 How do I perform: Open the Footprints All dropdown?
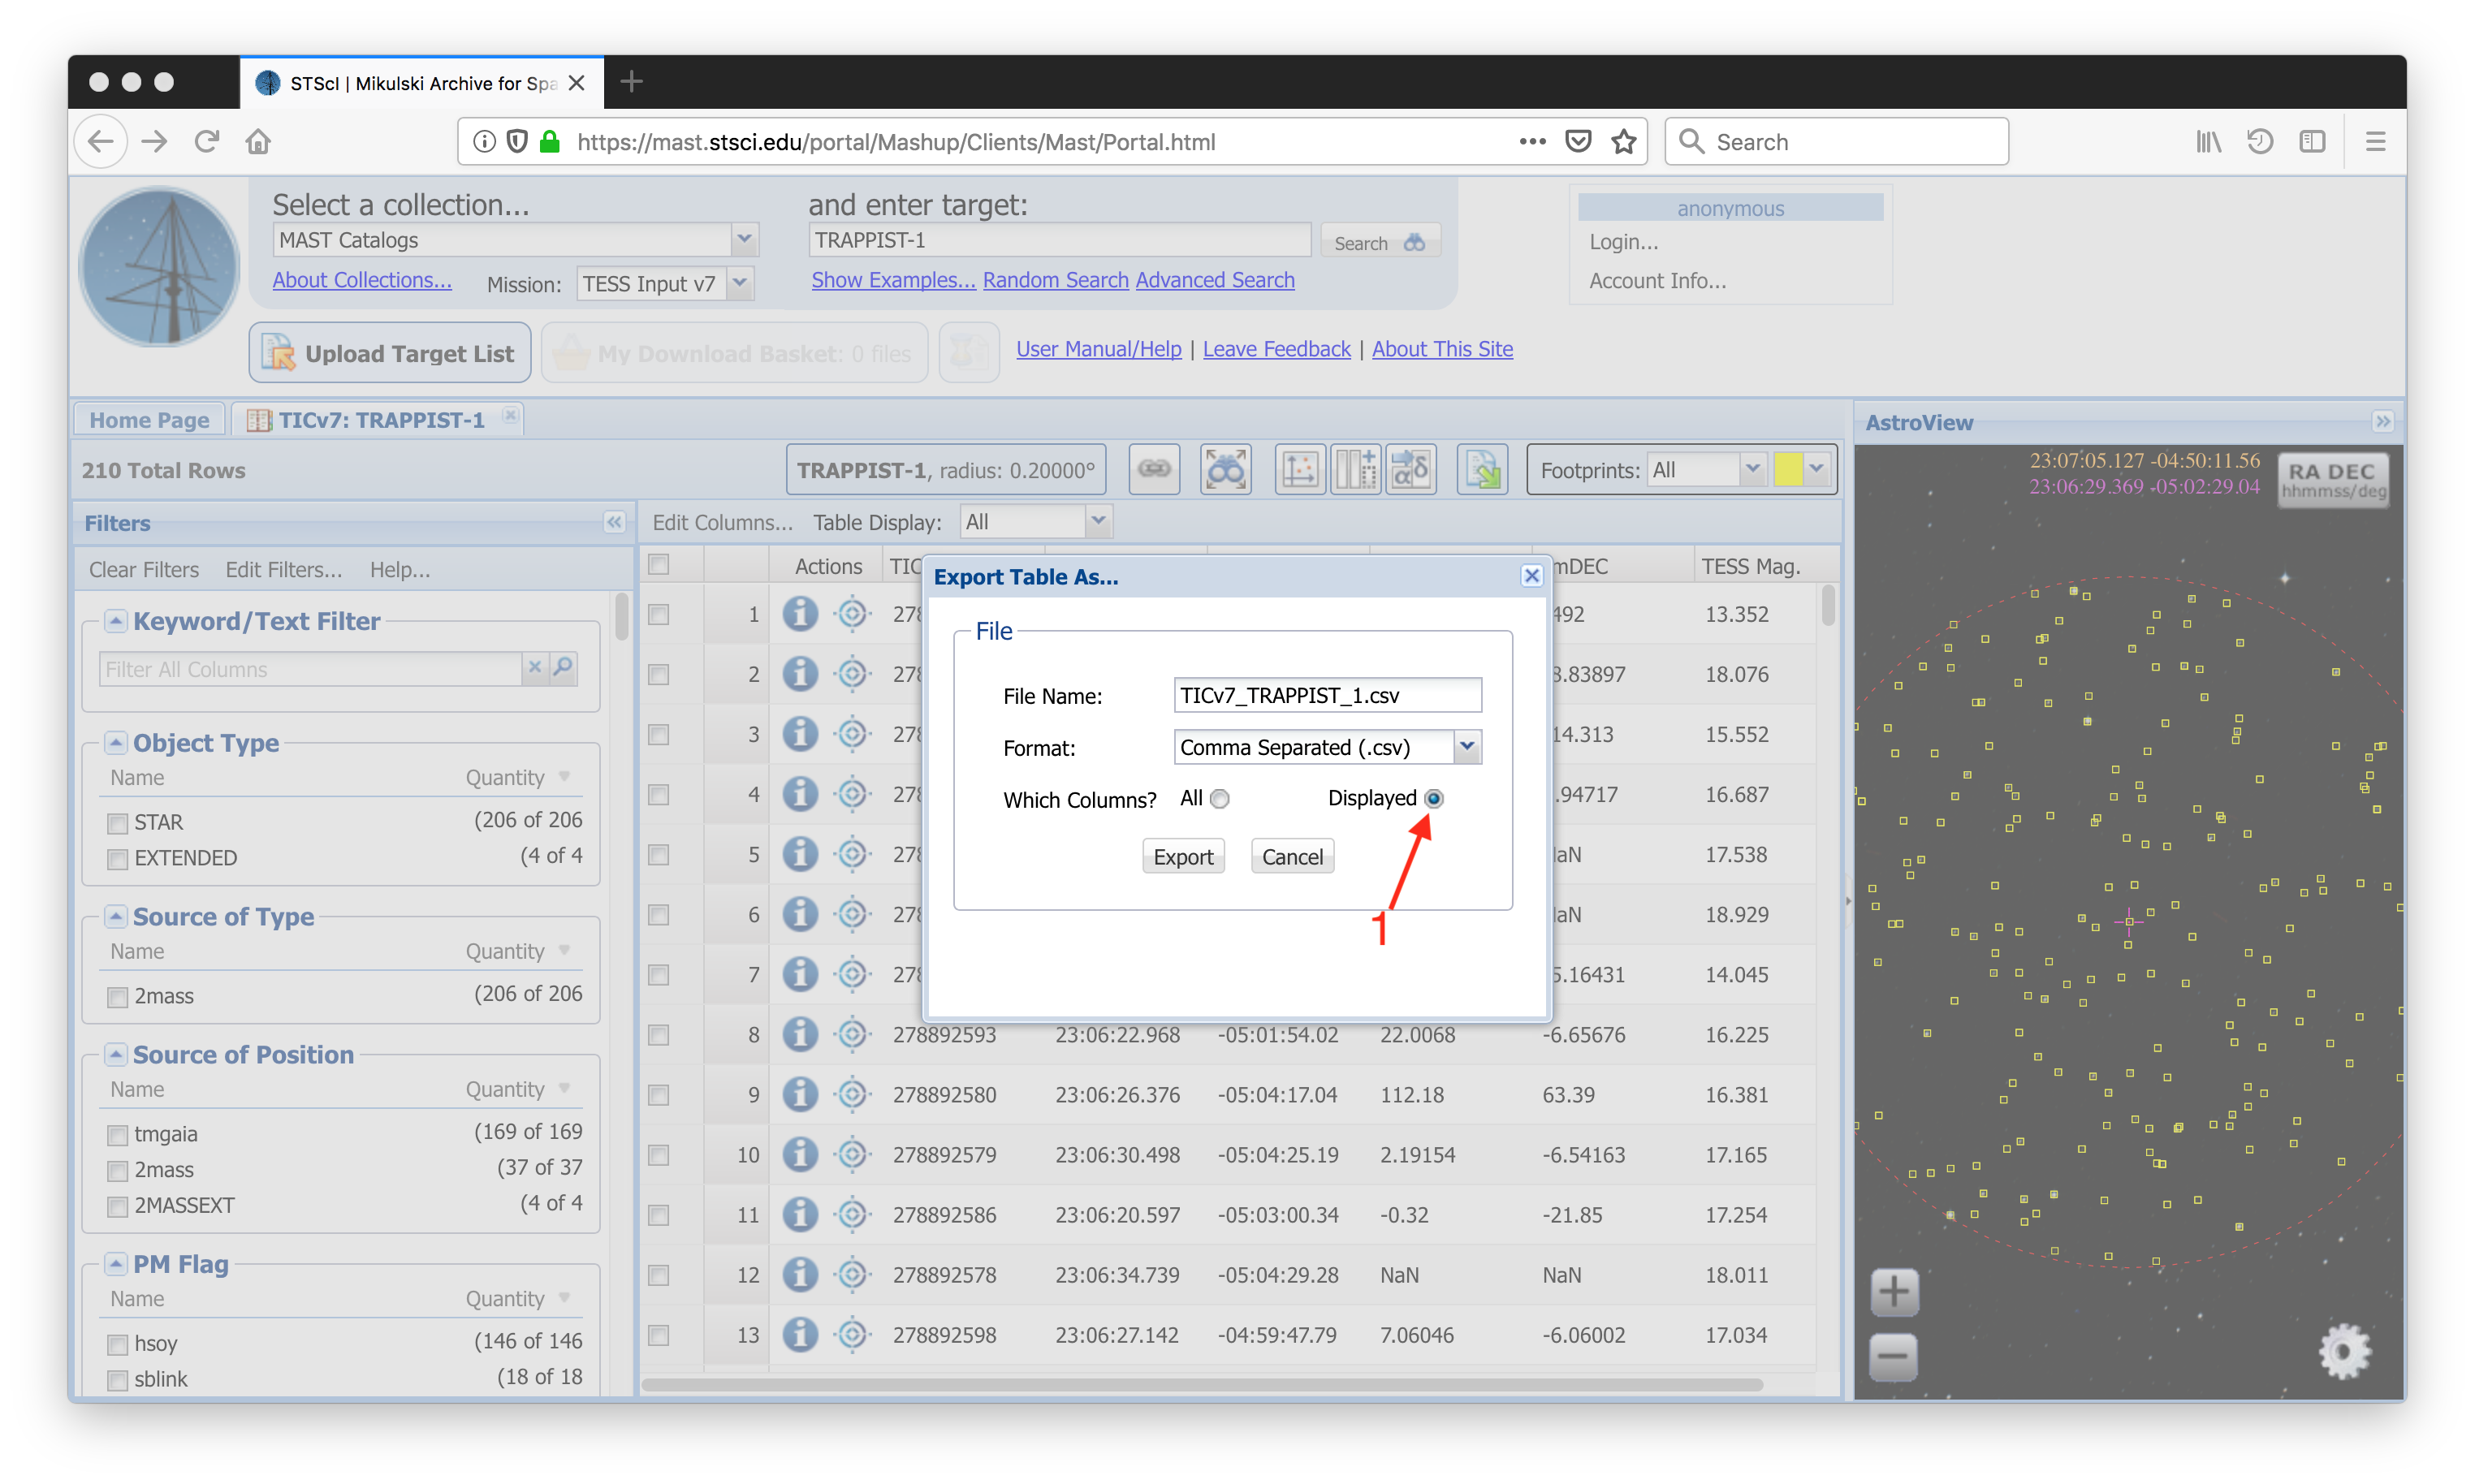tap(1751, 469)
